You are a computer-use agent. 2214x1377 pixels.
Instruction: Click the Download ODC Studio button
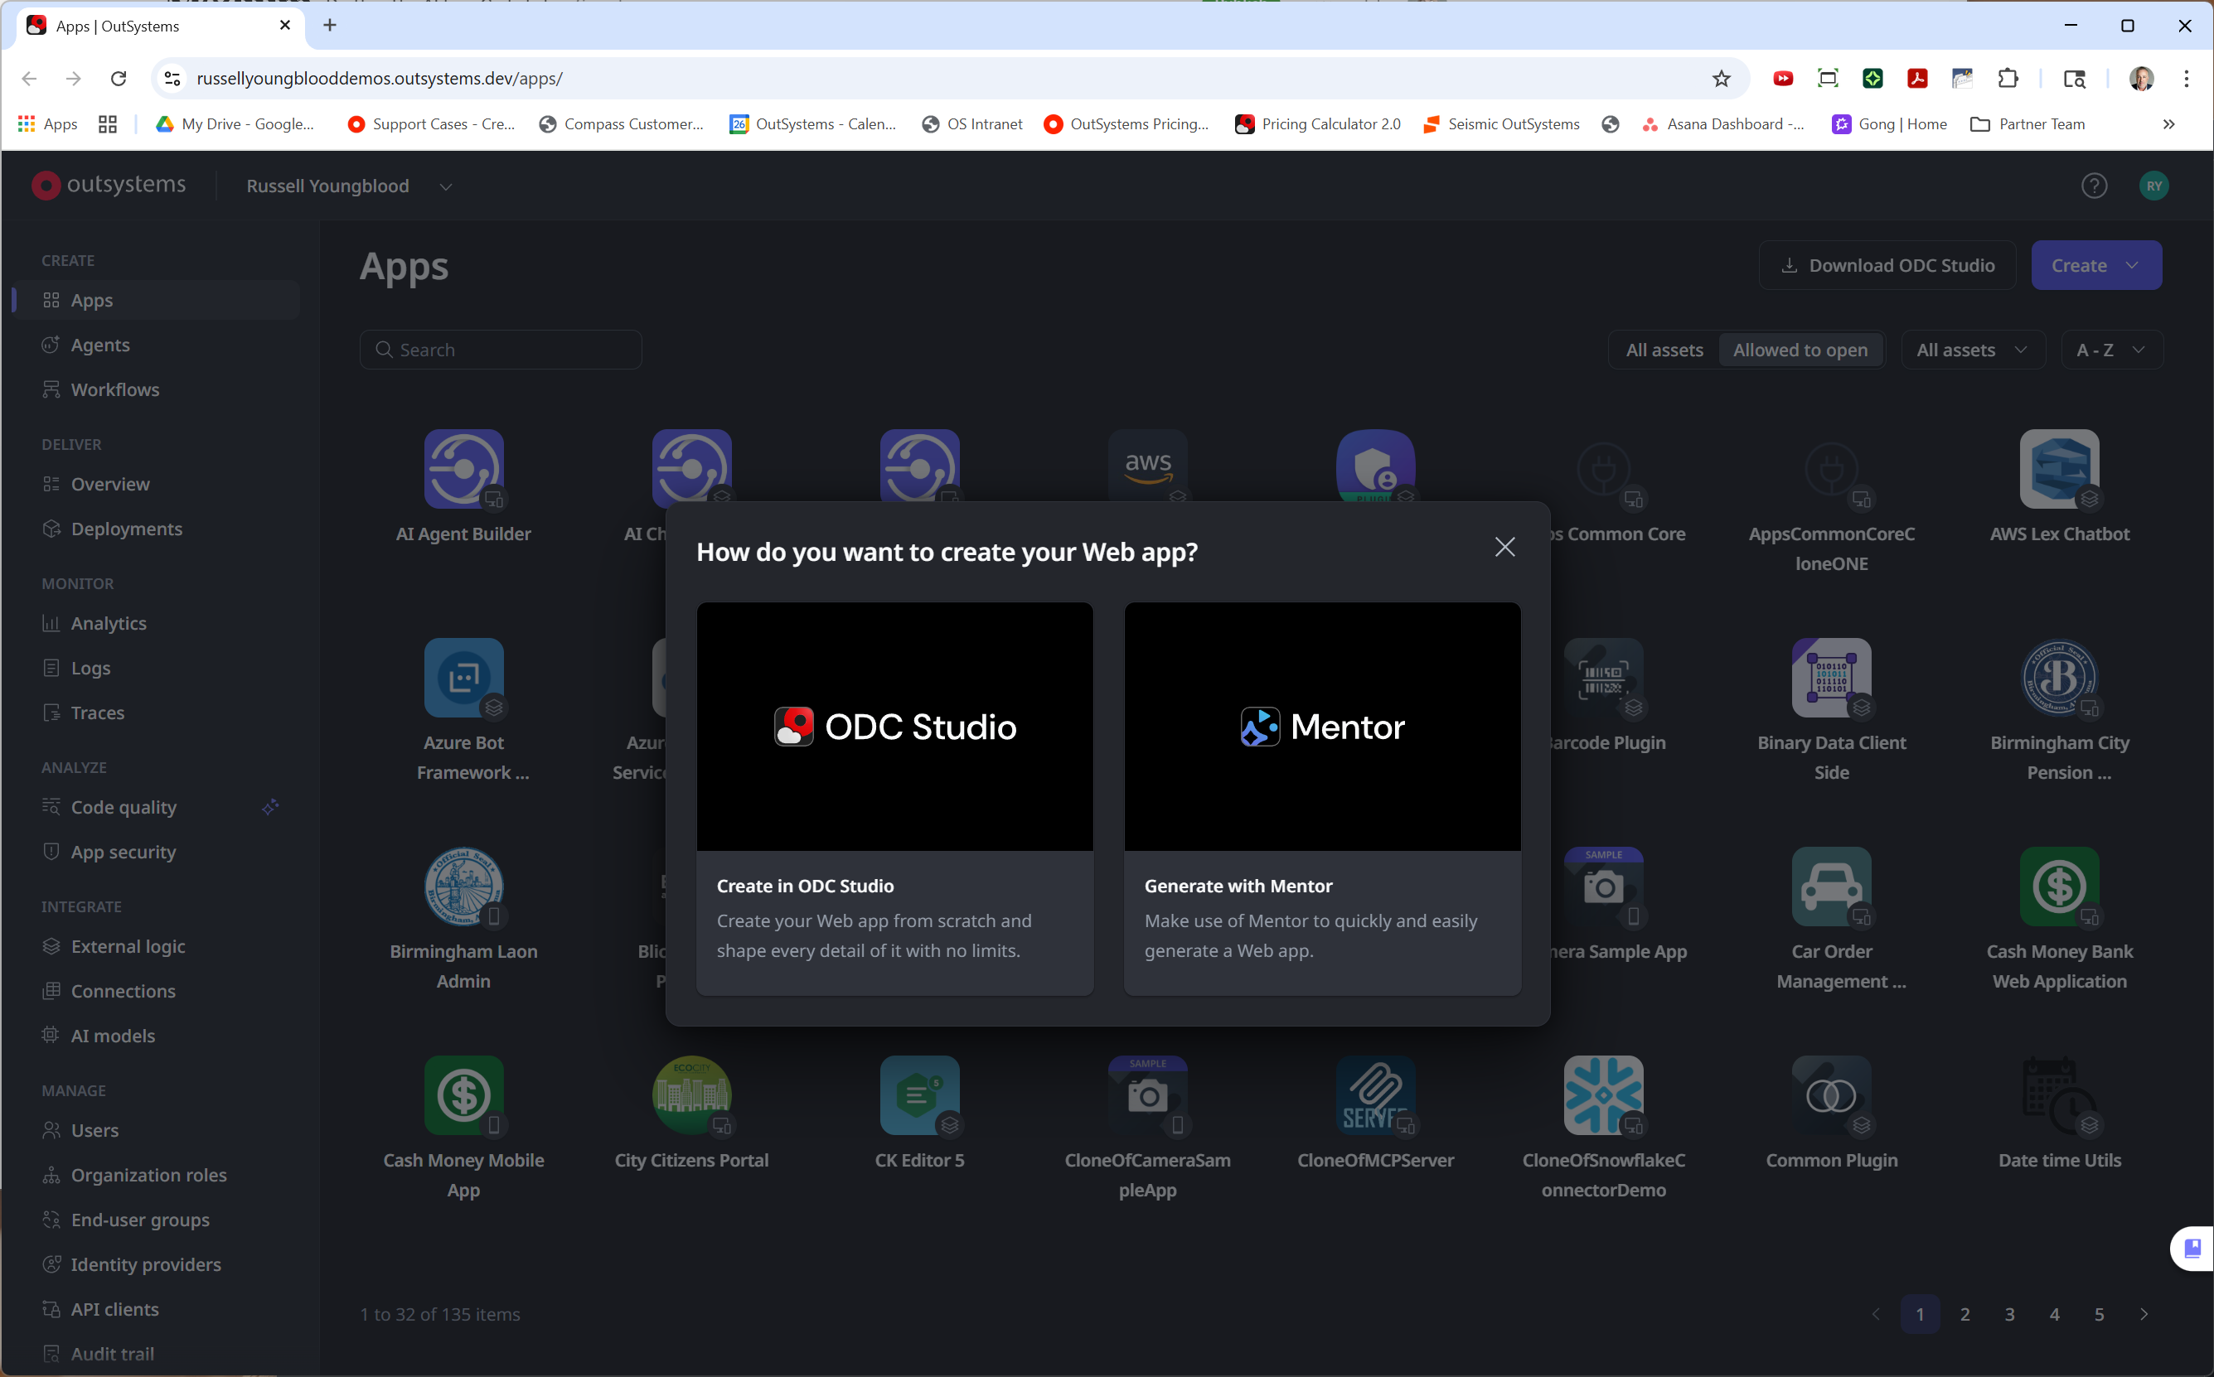[x=1887, y=265]
